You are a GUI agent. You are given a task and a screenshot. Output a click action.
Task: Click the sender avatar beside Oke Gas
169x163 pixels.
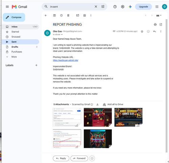point(47,33)
